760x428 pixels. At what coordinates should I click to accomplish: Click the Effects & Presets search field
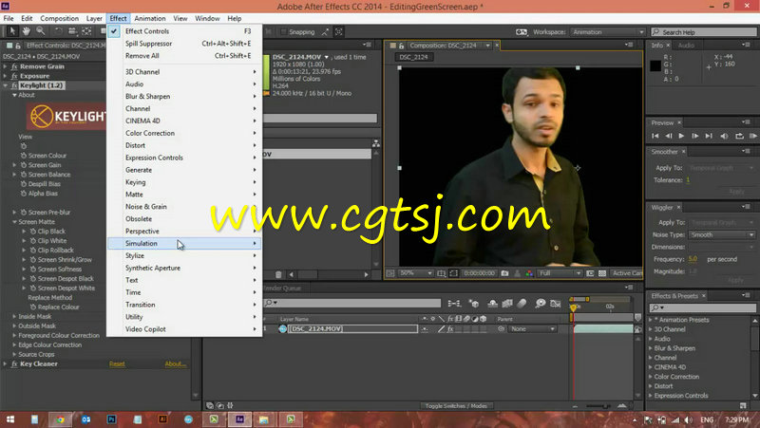[x=702, y=307]
